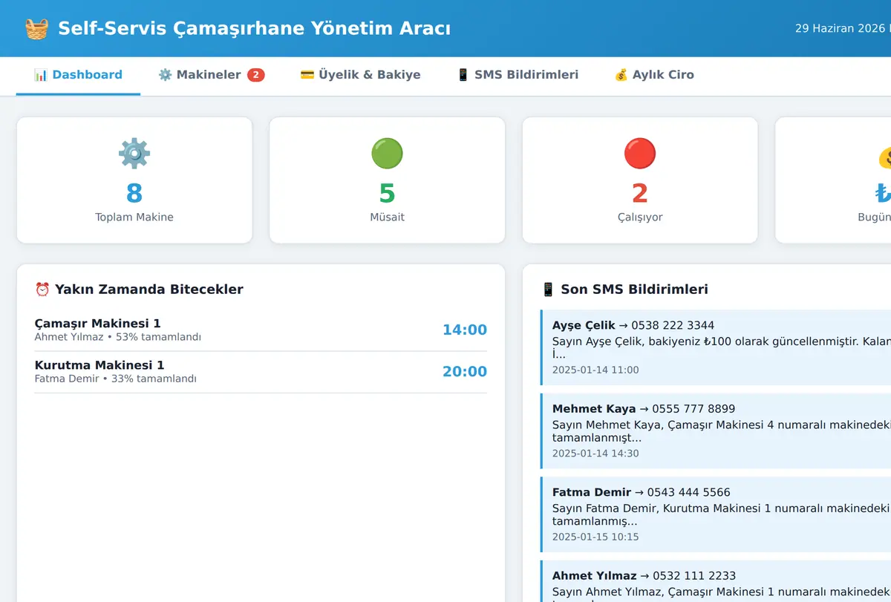Click Ahmet Yılmaz • 53% tamamlandı text
Viewport: 891px width, 602px height.
pos(117,337)
